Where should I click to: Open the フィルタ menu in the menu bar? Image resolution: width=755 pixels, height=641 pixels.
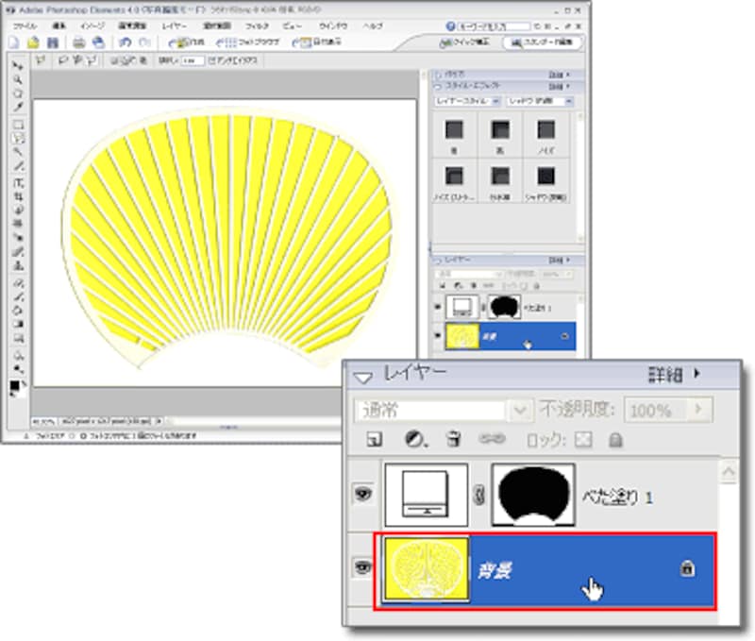256,26
